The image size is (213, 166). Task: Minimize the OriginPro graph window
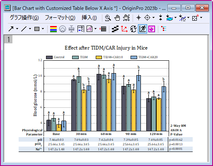point(174,8)
